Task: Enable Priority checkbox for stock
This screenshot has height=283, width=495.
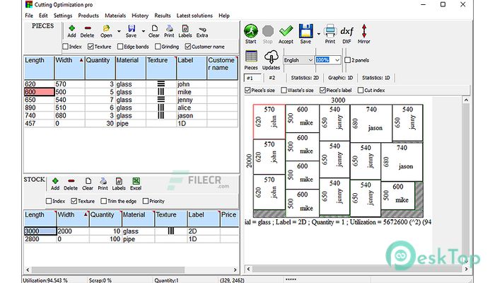Action: [x=146, y=201]
